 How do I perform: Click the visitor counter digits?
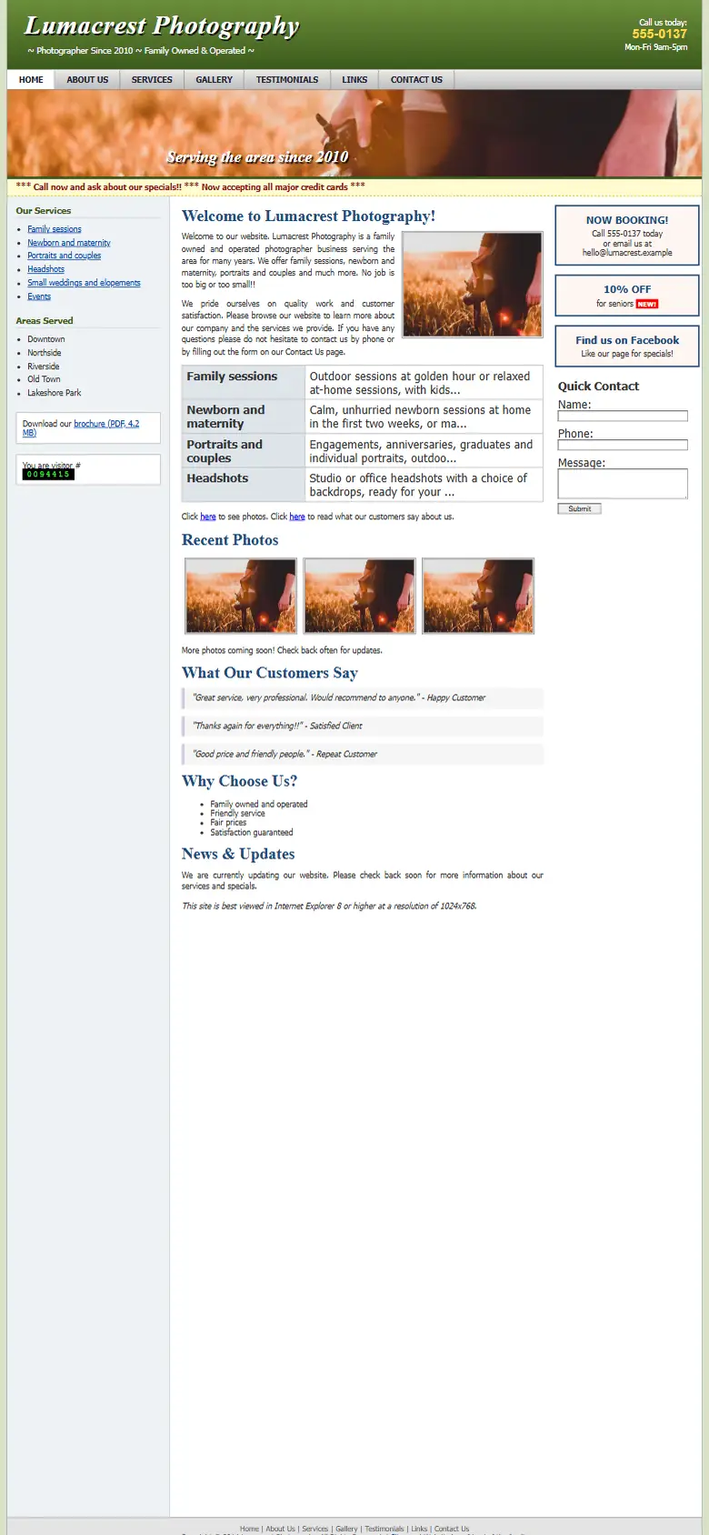point(48,474)
